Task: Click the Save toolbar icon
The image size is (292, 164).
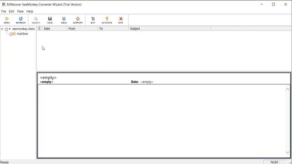Action: tap(50, 20)
